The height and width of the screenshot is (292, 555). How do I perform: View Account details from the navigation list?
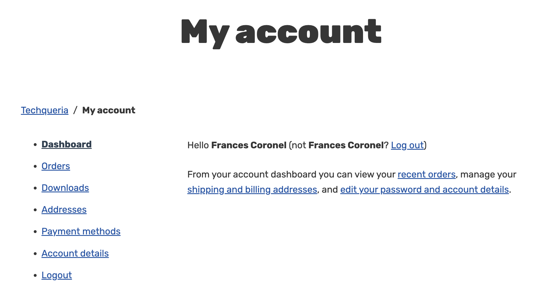(x=75, y=253)
